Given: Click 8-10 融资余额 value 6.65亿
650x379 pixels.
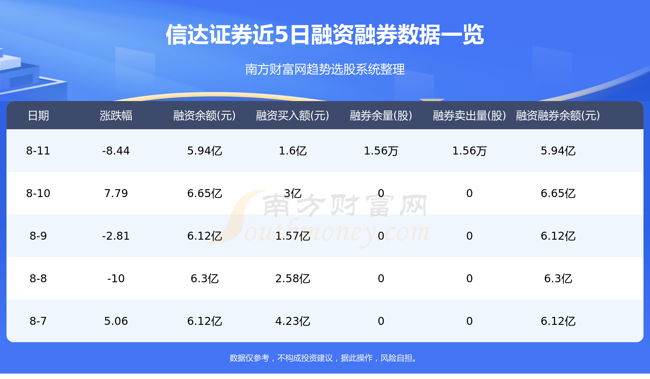Looking at the screenshot, I should pyautogui.click(x=204, y=193).
